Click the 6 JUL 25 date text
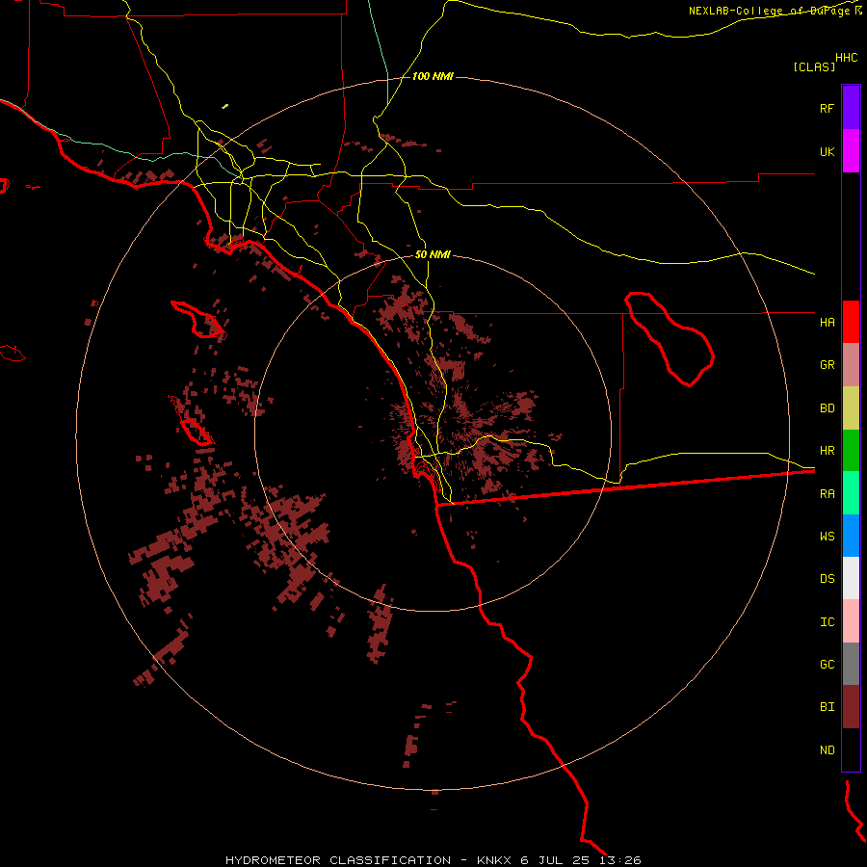Viewport: 867px width, 867px height. tap(557, 860)
